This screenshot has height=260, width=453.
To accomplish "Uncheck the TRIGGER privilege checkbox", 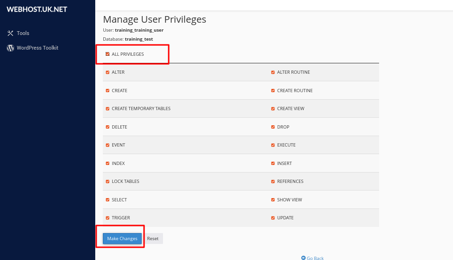I will point(108,218).
